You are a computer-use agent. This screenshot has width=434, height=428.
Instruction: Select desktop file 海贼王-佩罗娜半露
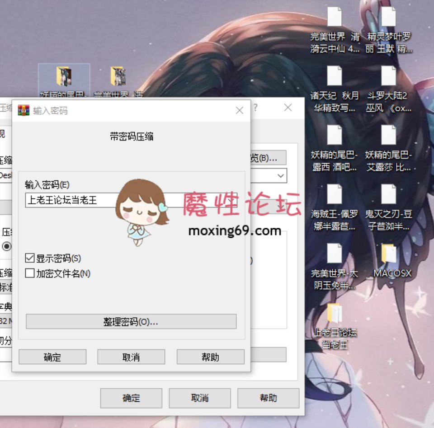click(335, 208)
